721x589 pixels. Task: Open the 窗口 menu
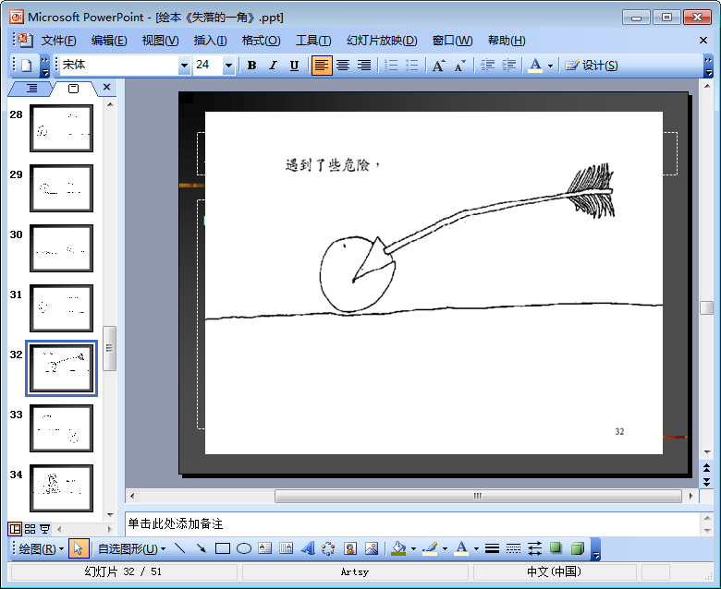452,41
